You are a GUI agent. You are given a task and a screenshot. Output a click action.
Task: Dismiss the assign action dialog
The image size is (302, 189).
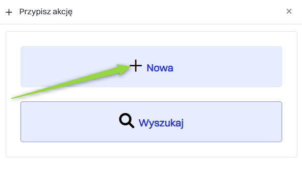289,11
